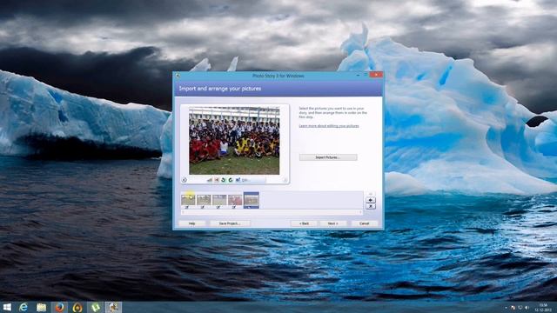
Task: Rotate the picture counterclockwise
Action: [224, 180]
